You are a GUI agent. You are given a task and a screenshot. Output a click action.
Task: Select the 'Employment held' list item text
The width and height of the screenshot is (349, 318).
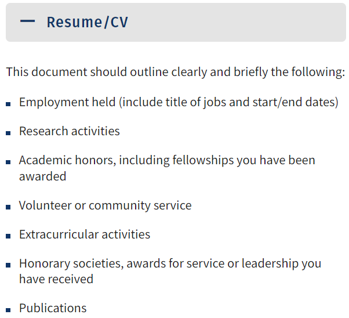pyautogui.click(x=179, y=102)
